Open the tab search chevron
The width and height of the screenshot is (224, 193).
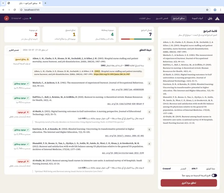(x=3, y=3)
